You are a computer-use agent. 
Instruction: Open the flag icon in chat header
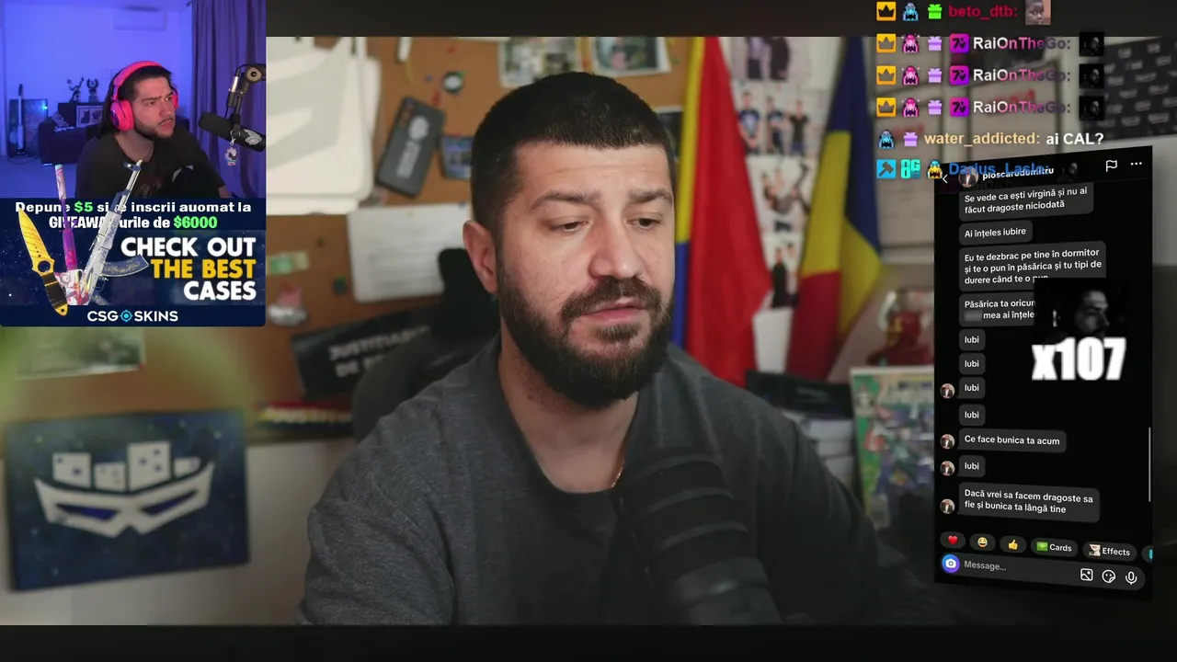pyautogui.click(x=1111, y=165)
